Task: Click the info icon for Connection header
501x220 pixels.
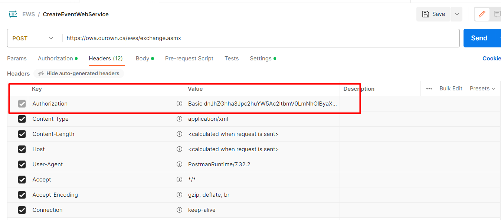Action: [179, 210]
